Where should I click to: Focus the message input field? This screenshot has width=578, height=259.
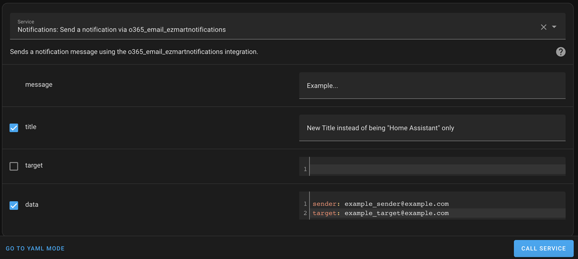coord(432,86)
